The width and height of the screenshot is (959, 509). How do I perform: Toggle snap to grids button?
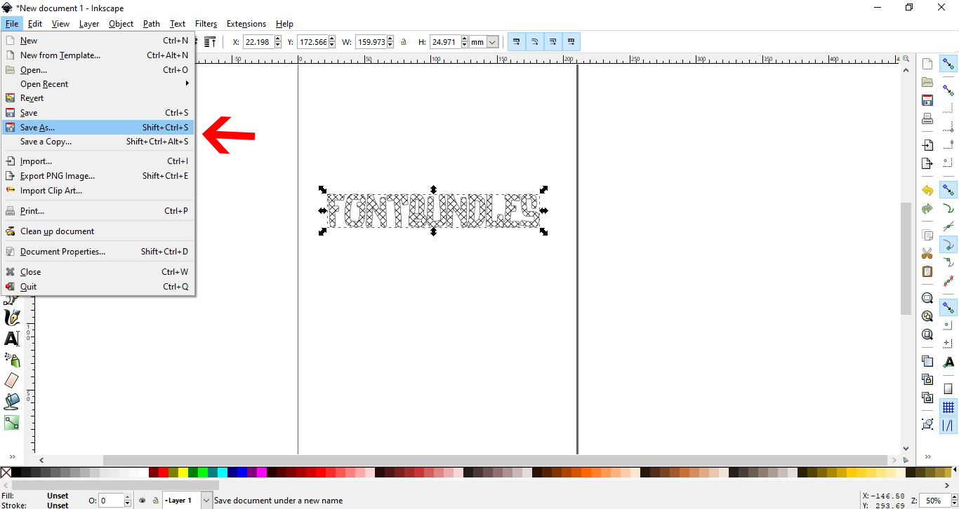[948, 407]
